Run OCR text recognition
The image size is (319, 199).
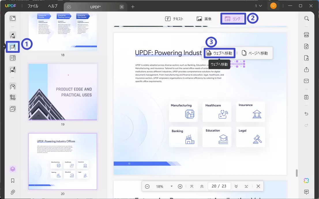point(306,35)
